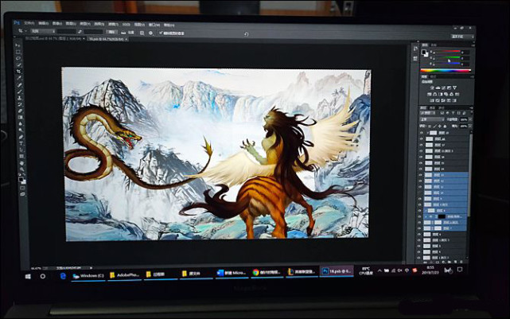Screen dimensions: 510x319
Task: Add a Color Balance adjustment
Action: 435,95
